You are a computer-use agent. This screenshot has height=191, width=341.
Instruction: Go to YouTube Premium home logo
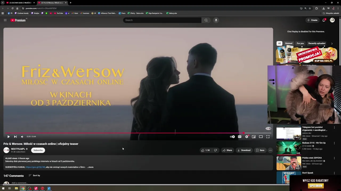[18, 20]
